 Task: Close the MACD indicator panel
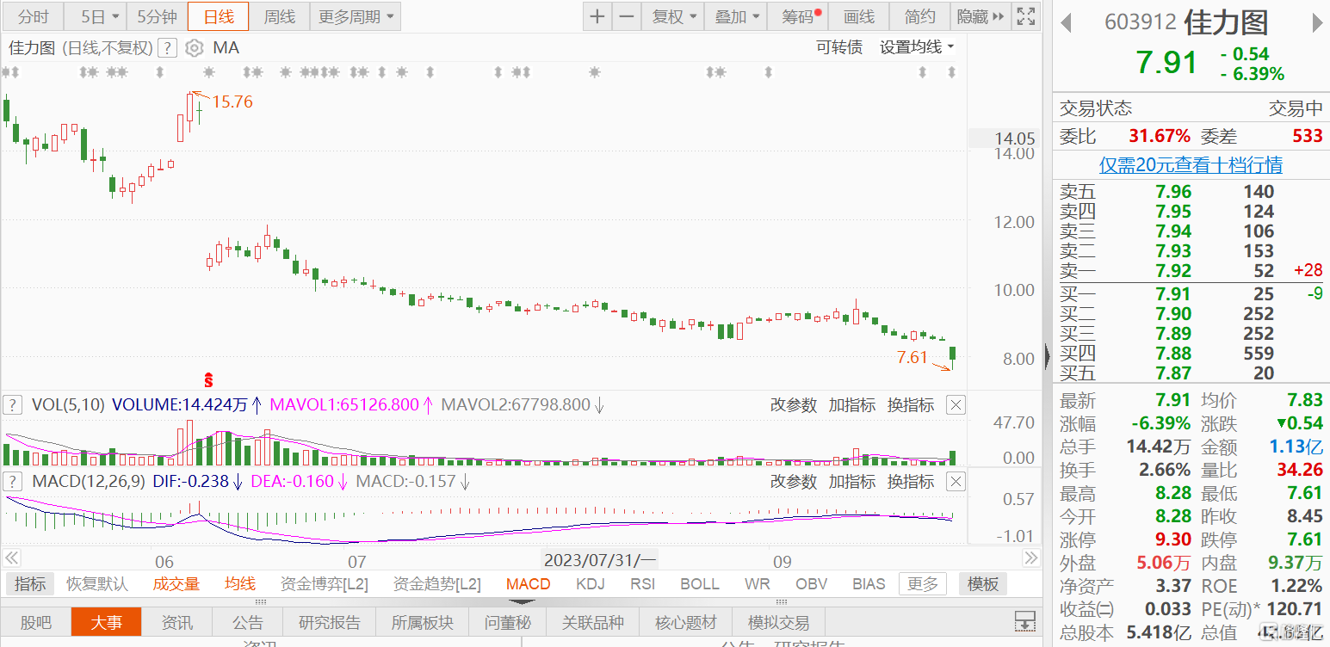(956, 481)
